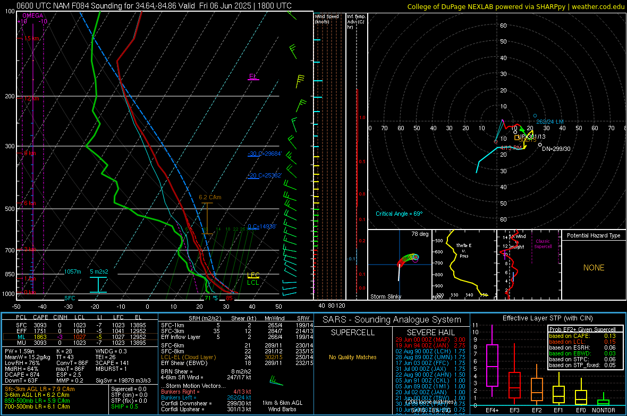Select '850-500mb LR = 5.9 C/km'
Viewport: 627px width, 416px height.
(37, 401)
